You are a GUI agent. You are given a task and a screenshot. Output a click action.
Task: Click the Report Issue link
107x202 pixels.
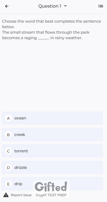pyautogui.click(x=21, y=195)
